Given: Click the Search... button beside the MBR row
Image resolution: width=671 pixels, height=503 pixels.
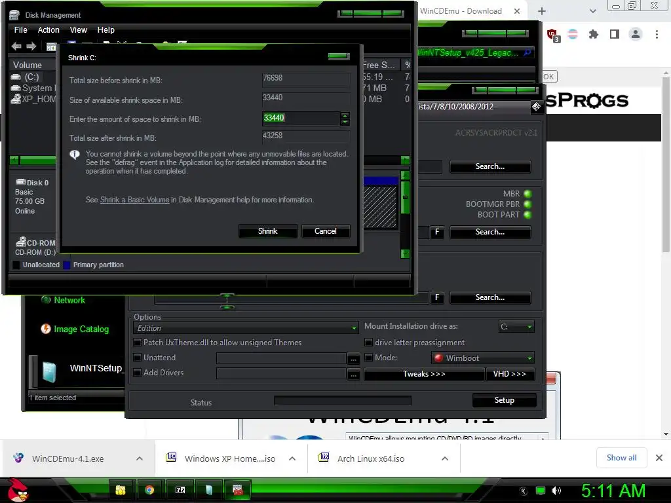Looking at the screenshot, I should point(490,232).
